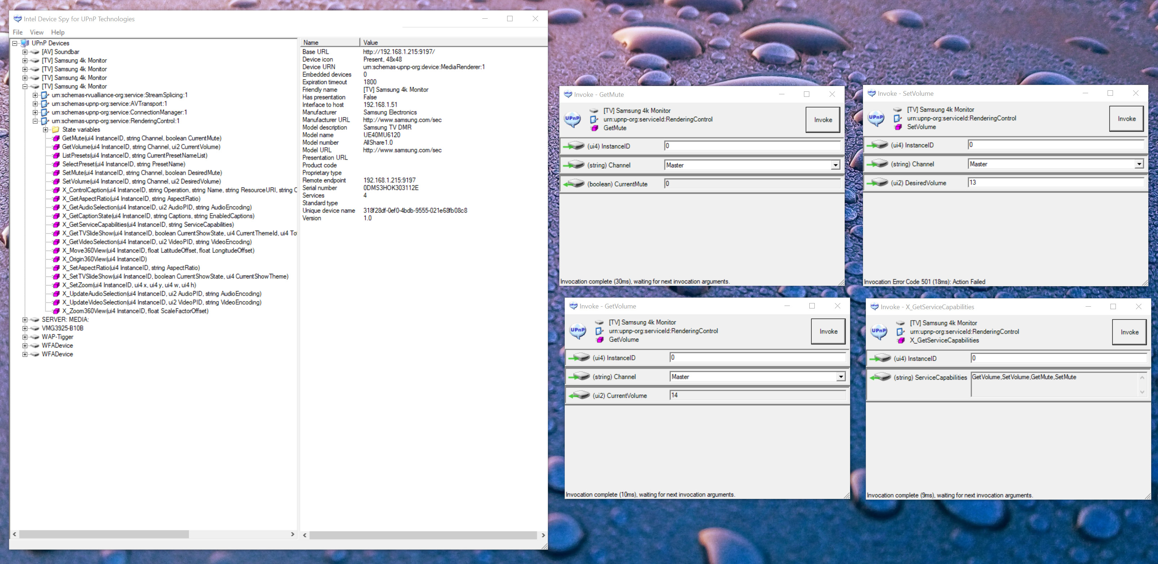Click Invoke button in GetVolume window
Viewport: 1158px width, 564px height.
(x=828, y=331)
